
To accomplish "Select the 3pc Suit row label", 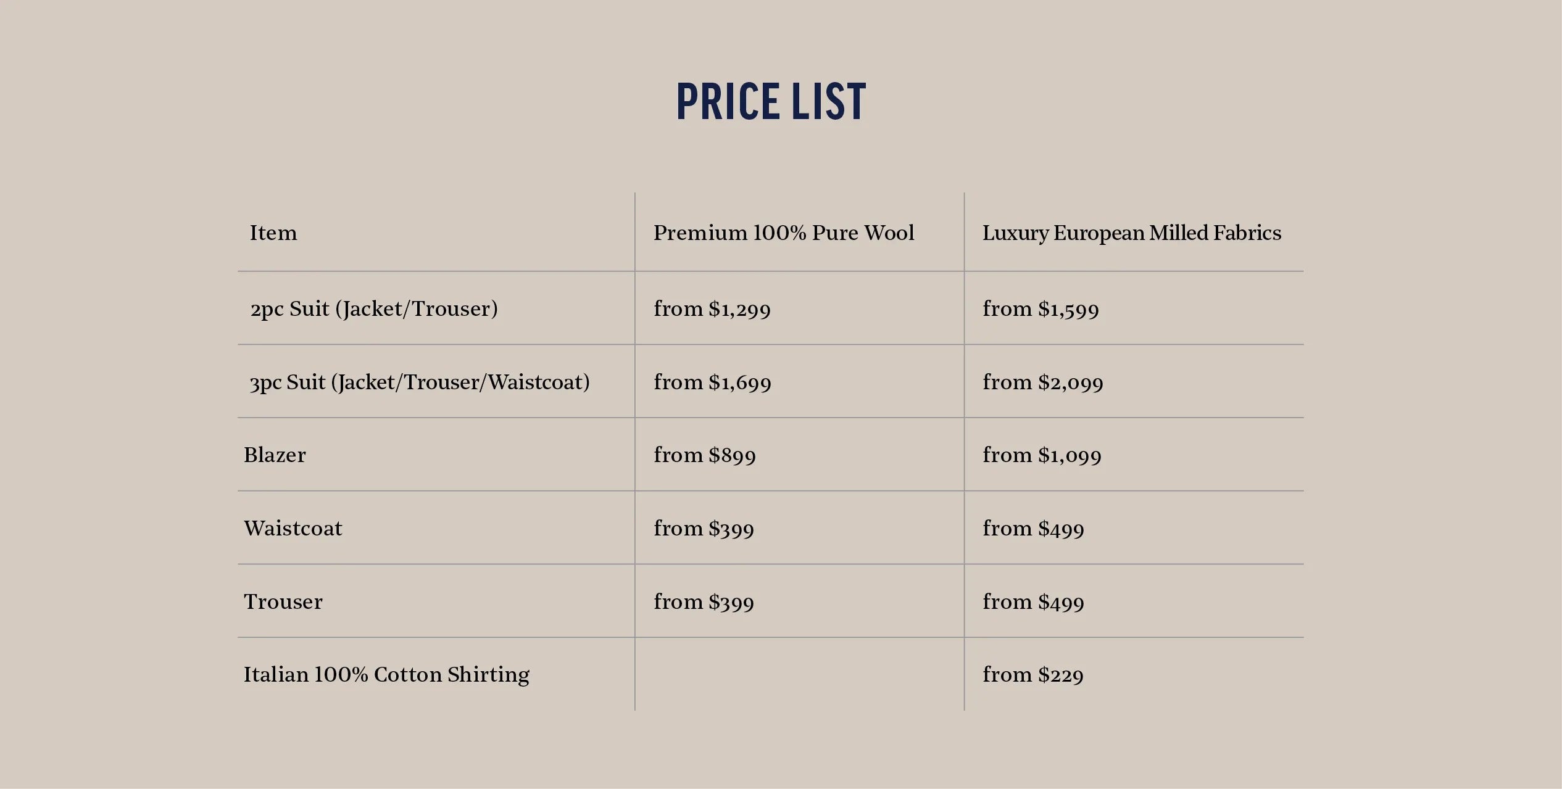I will tap(420, 382).
